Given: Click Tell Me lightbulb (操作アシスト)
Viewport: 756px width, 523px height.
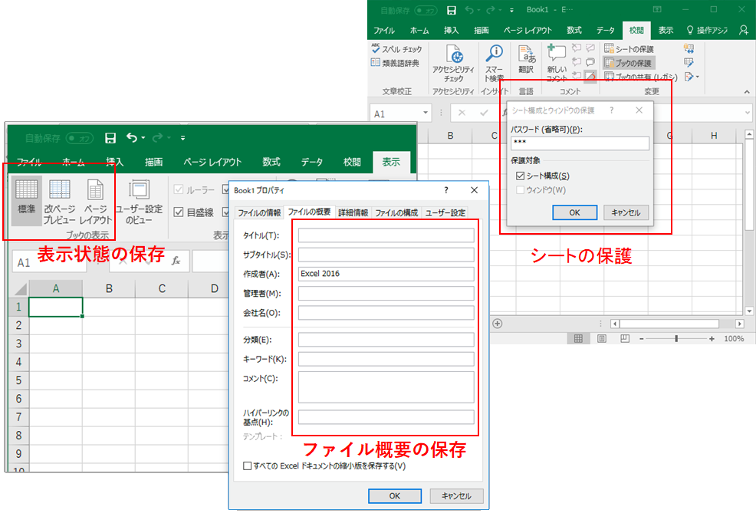Looking at the screenshot, I should pos(707,30).
